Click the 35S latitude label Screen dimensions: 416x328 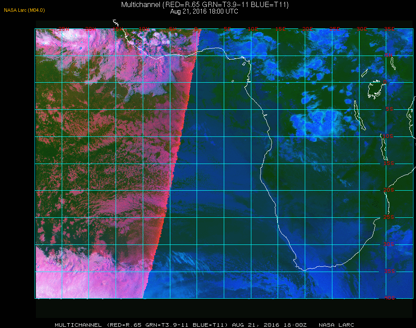[389, 271]
